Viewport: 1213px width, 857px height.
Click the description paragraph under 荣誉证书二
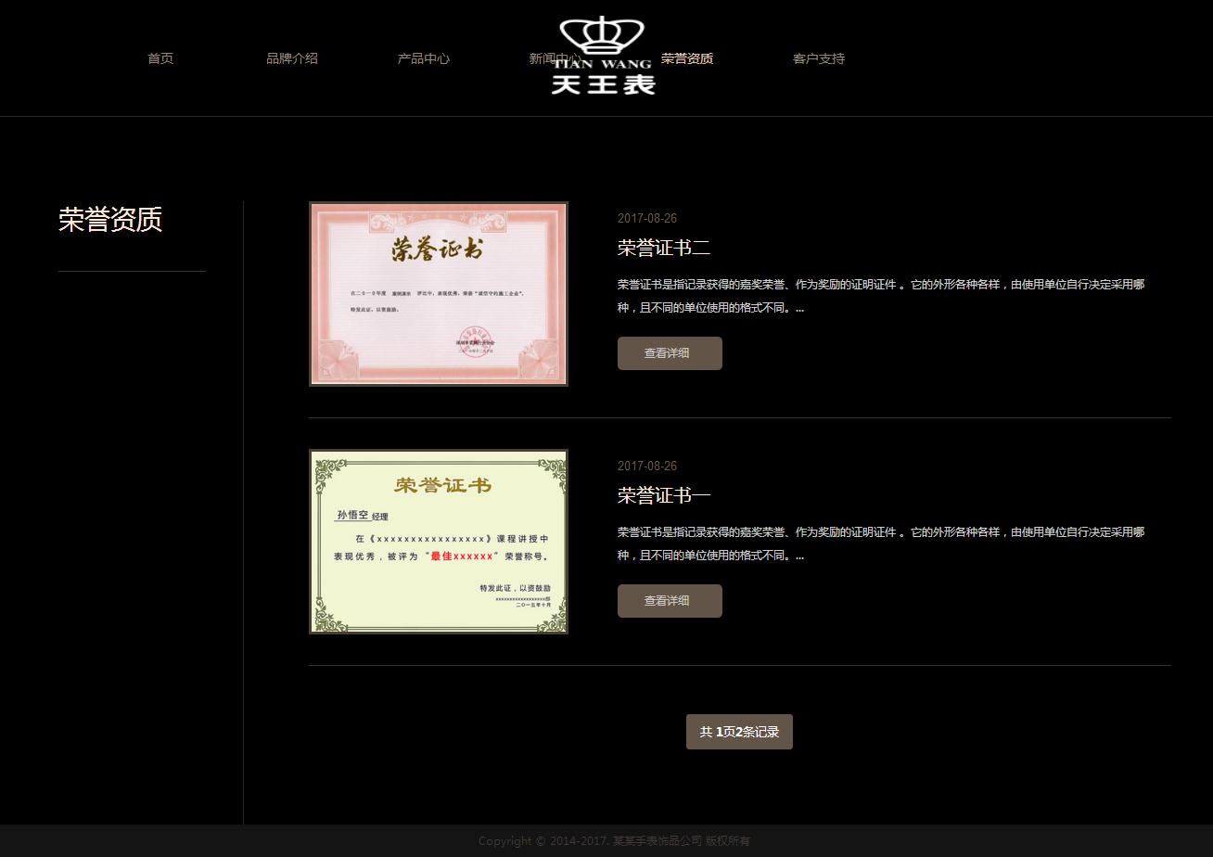(880, 296)
